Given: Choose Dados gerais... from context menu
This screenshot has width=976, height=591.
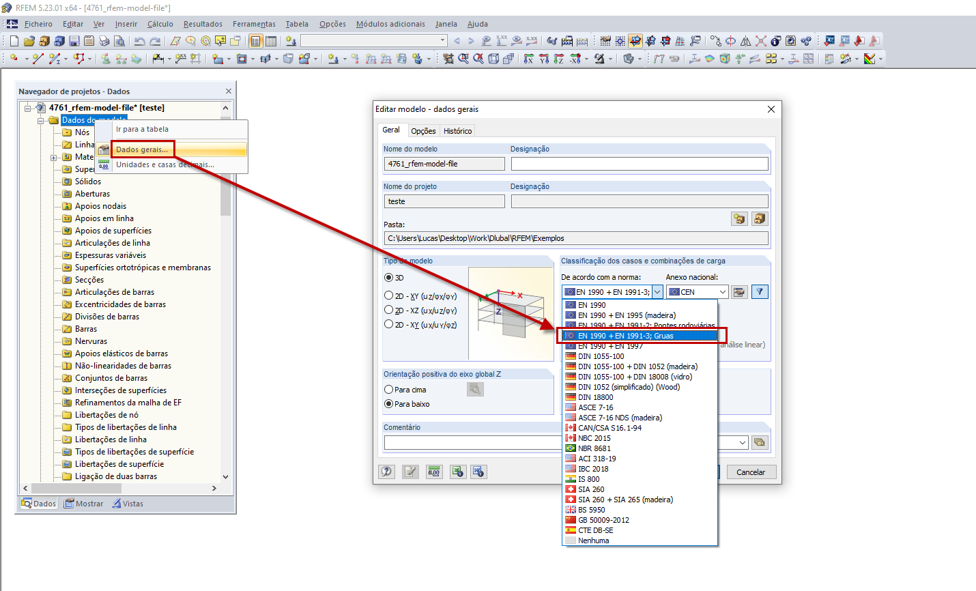Looking at the screenshot, I should tap(142, 149).
